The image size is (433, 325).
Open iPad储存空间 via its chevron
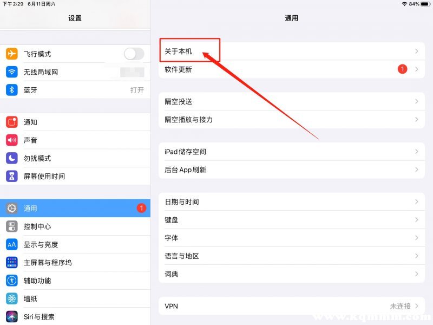pyautogui.click(x=416, y=152)
